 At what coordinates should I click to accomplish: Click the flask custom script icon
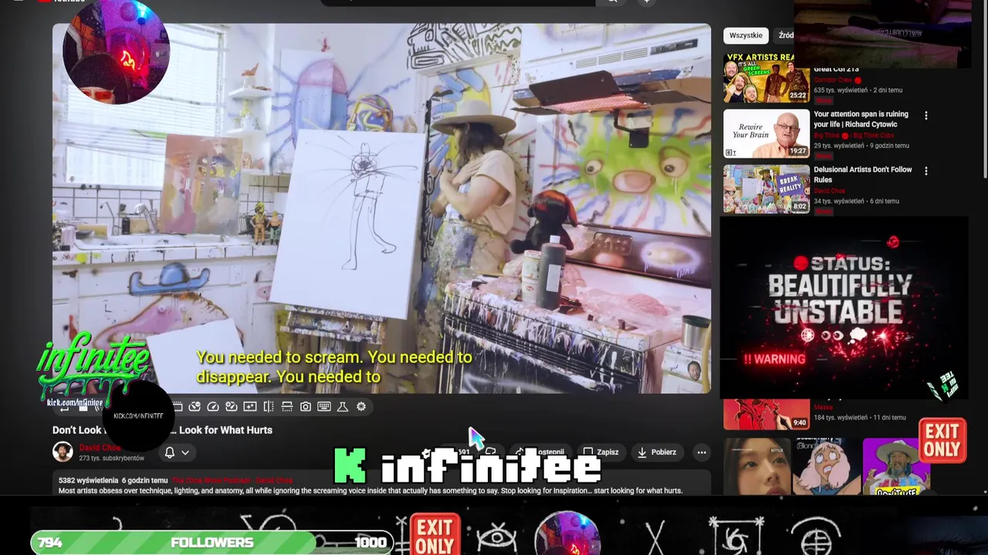[343, 406]
